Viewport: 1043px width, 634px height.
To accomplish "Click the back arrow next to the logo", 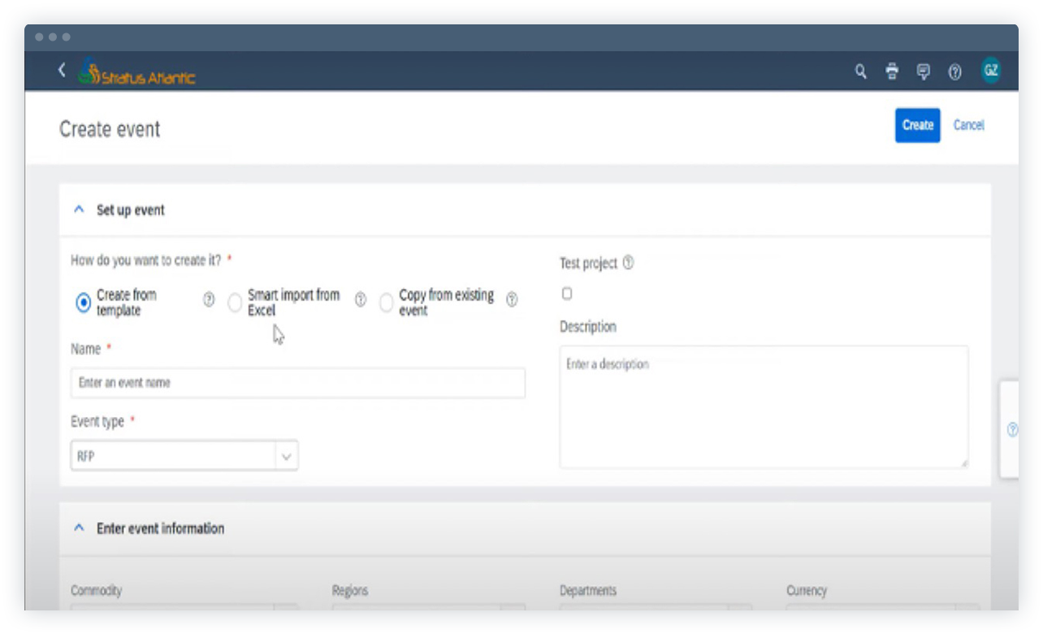I will click(x=62, y=71).
